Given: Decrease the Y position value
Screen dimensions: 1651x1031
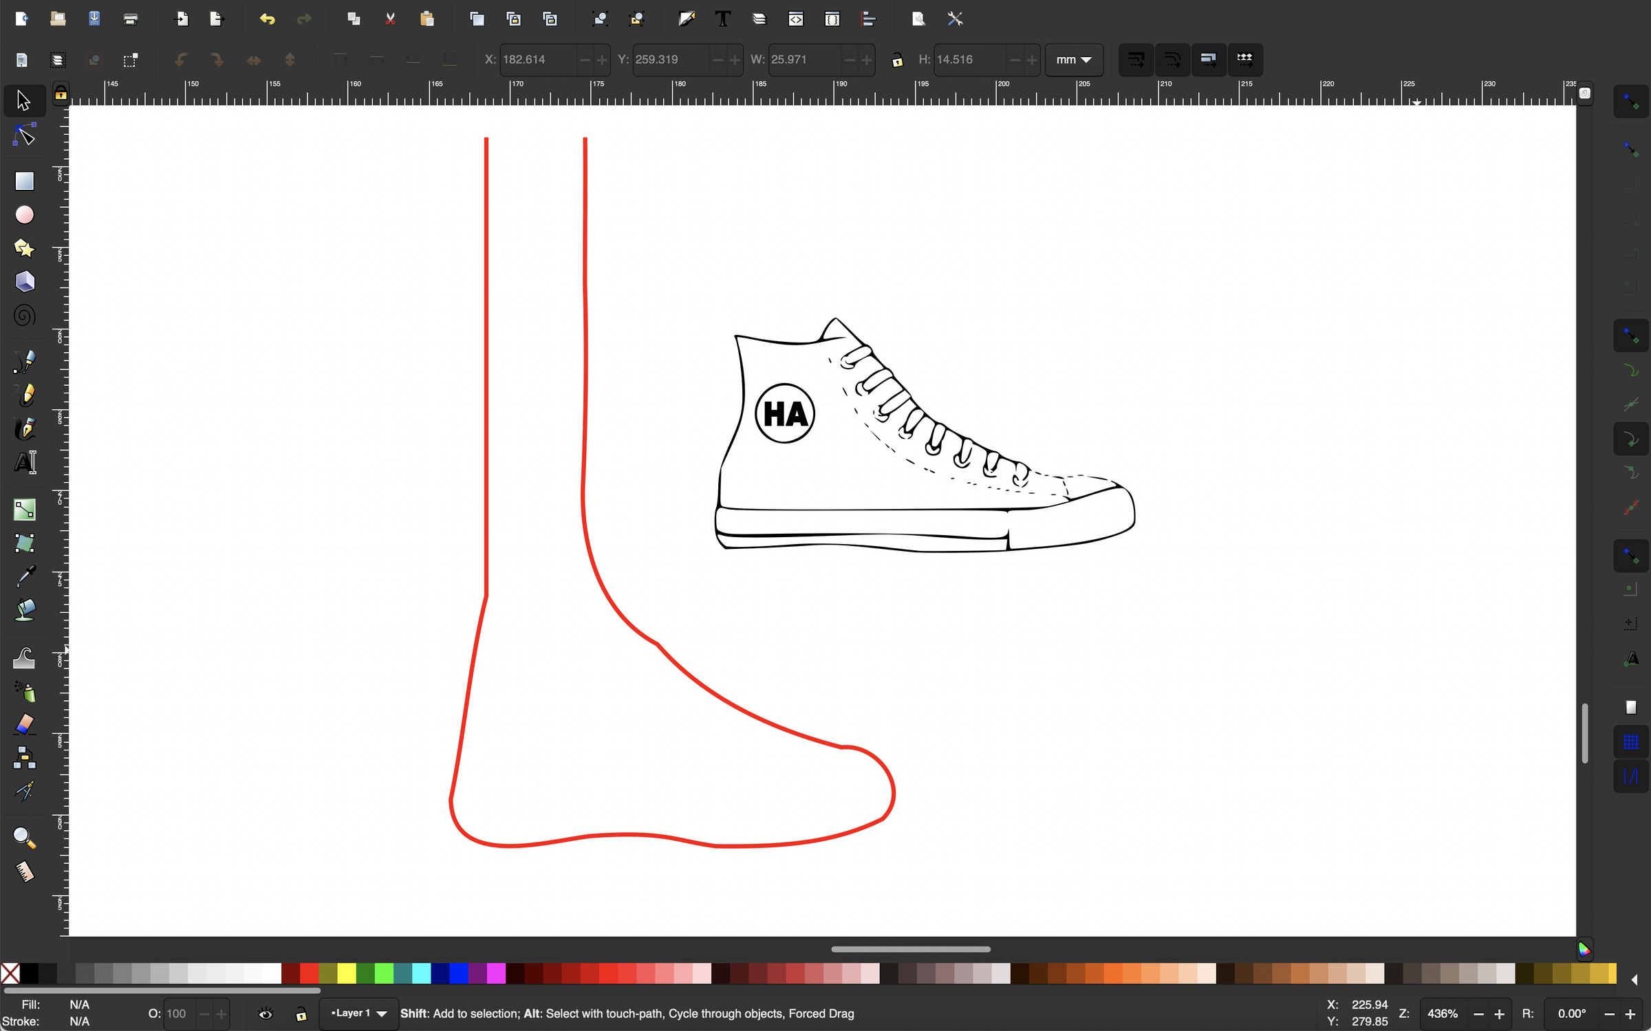Looking at the screenshot, I should point(717,61).
